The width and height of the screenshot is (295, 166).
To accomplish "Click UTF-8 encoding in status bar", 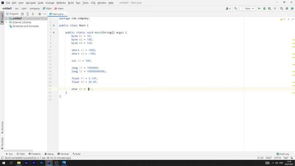I will click(277, 158).
